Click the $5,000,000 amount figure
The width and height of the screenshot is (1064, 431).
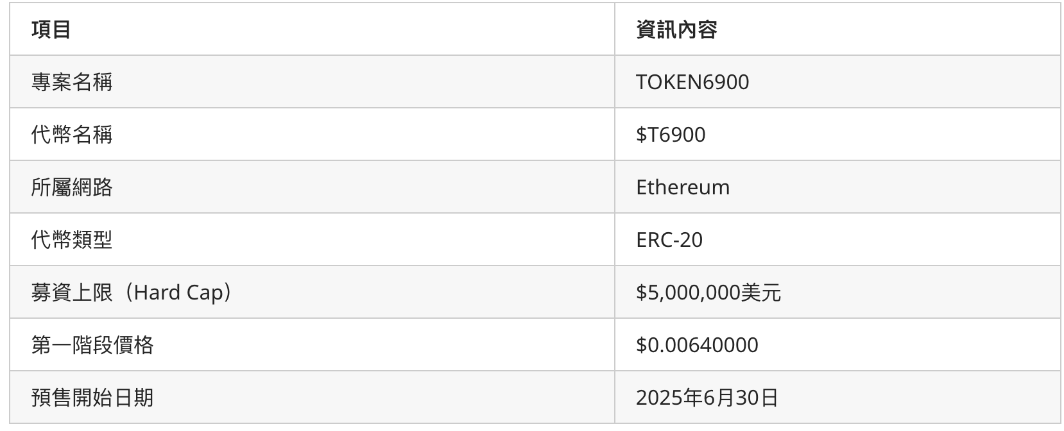687,292
